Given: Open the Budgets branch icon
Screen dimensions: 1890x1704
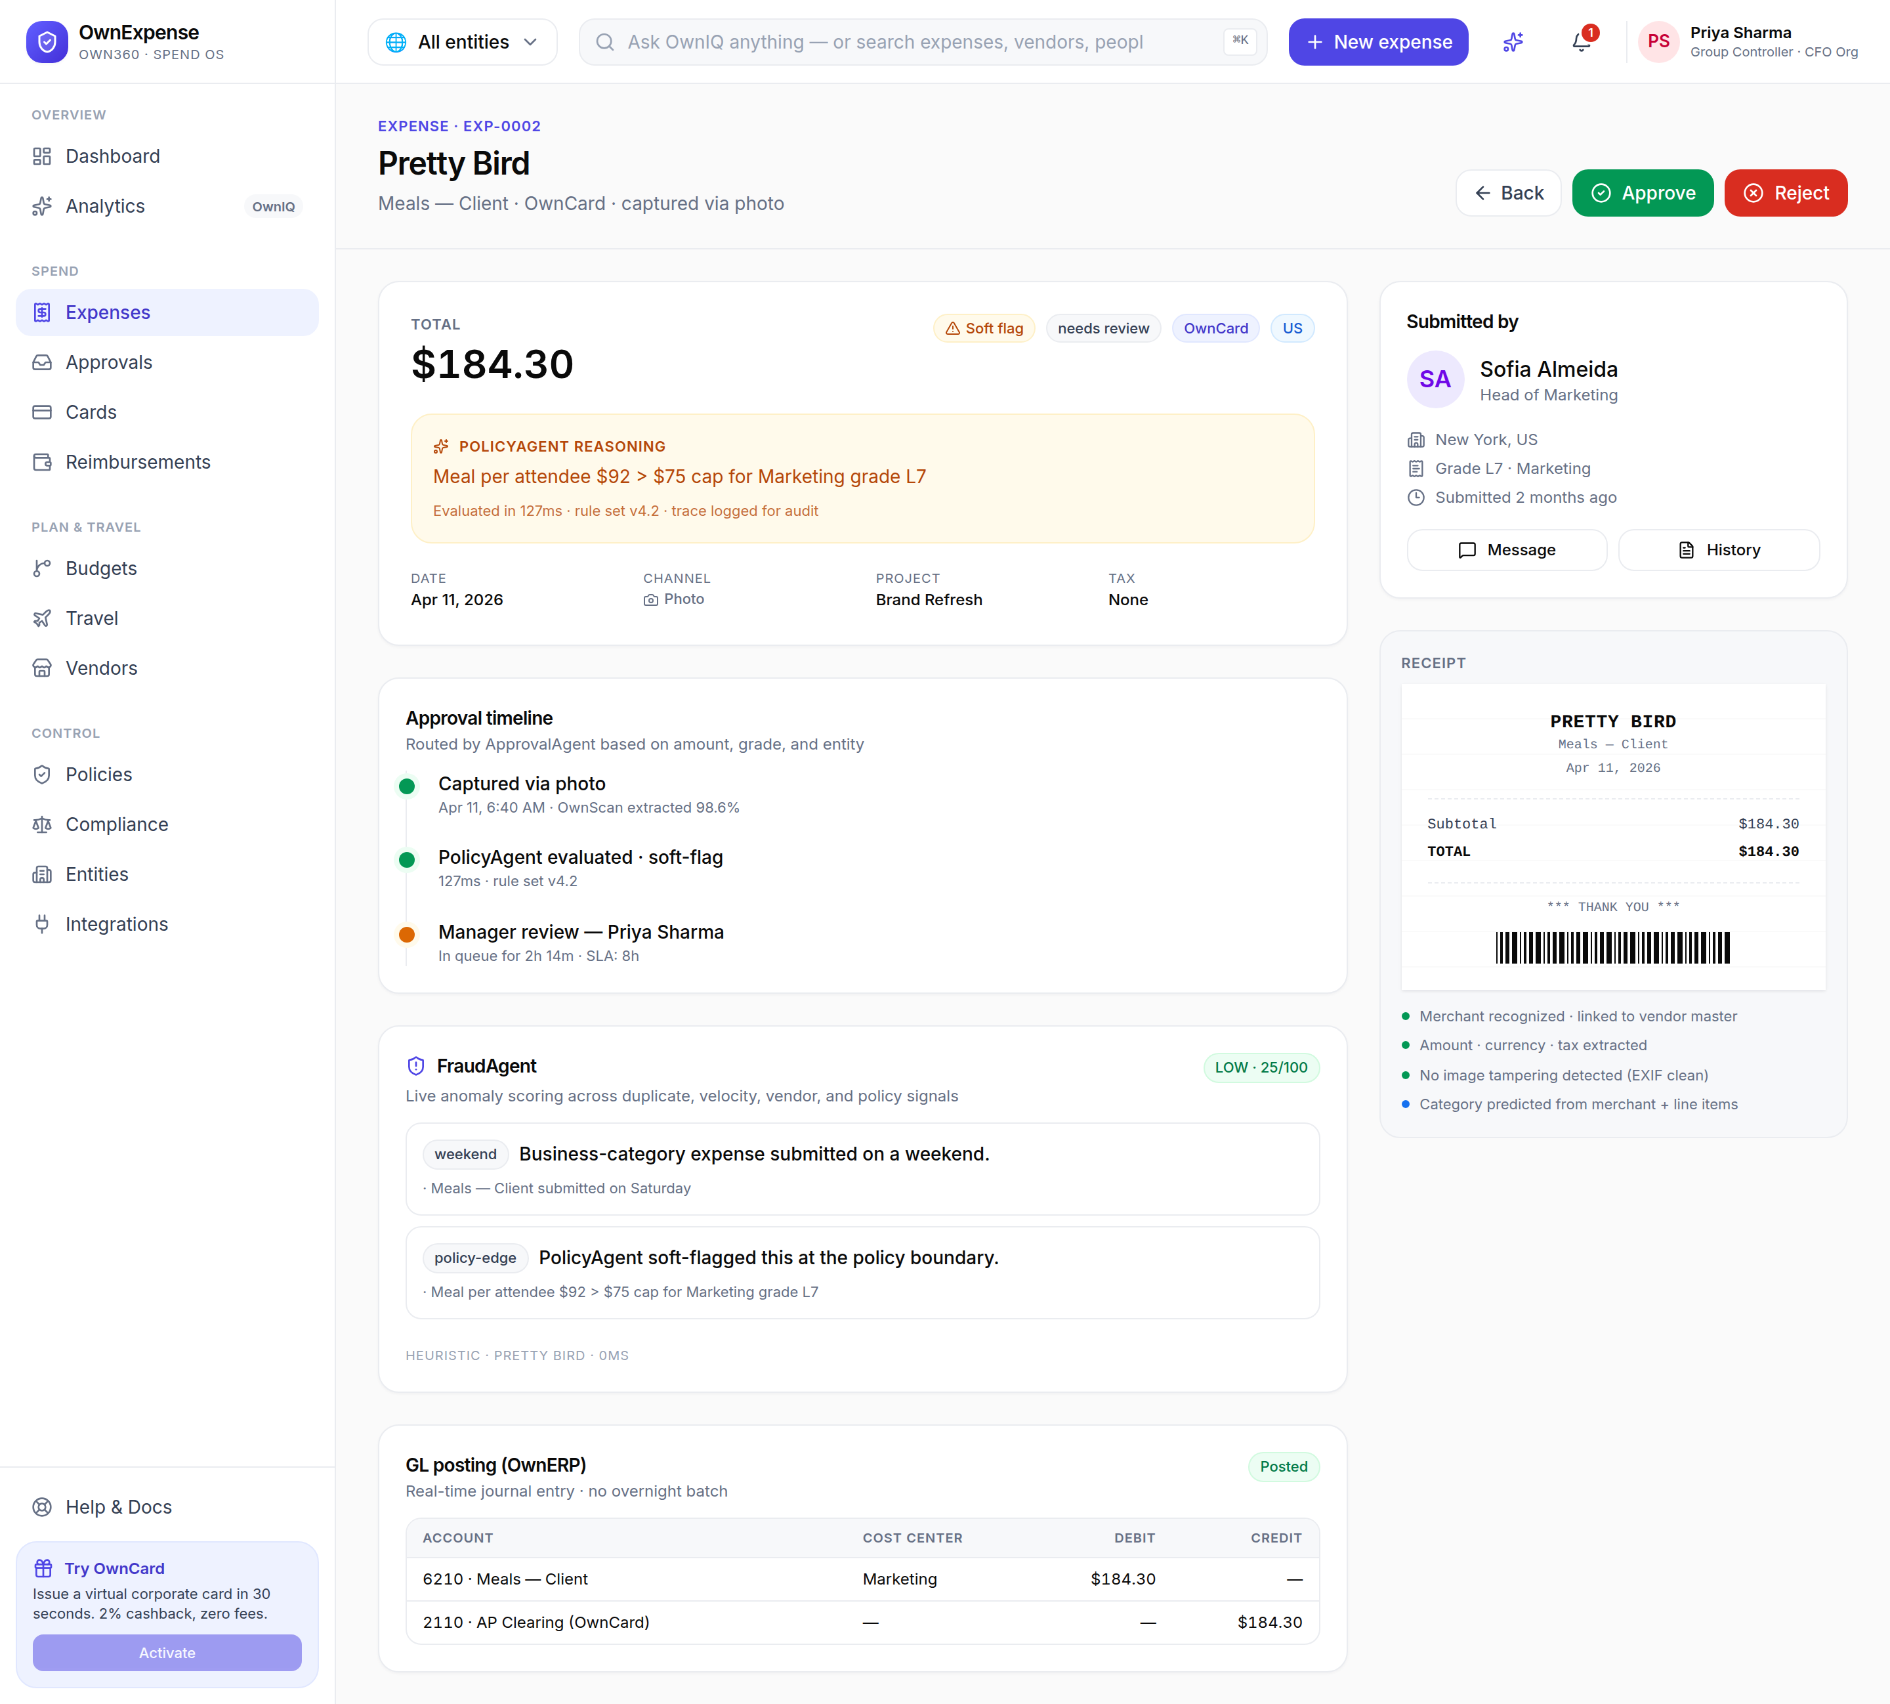Looking at the screenshot, I should (x=42, y=568).
